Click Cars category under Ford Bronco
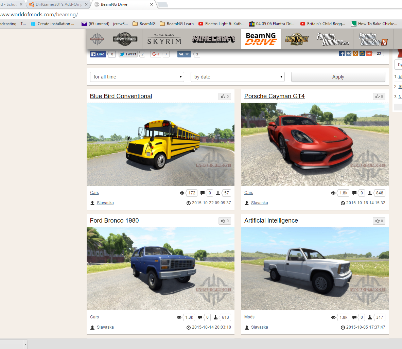 tap(94, 317)
